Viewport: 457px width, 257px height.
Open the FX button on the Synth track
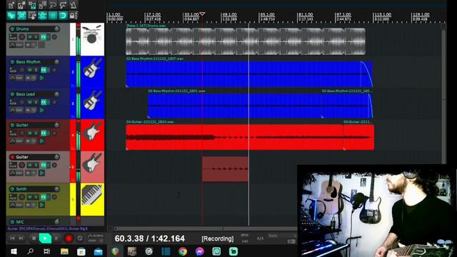(x=44, y=197)
